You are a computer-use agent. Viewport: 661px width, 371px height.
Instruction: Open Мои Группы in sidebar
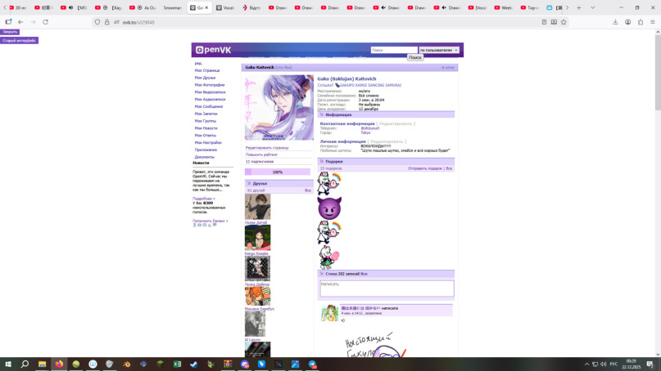tap(206, 121)
